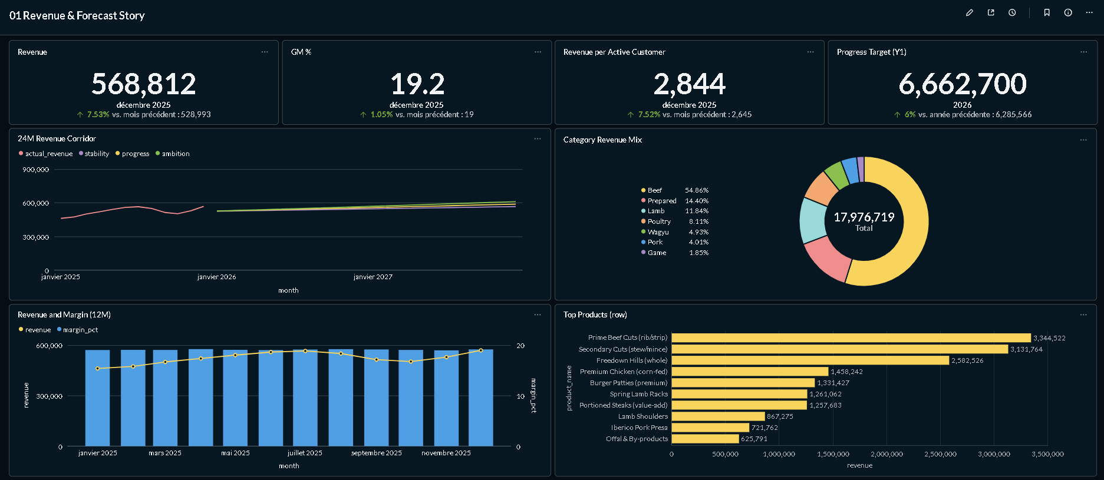Toggle the margin_pct series in the legend

pyautogui.click(x=80, y=330)
